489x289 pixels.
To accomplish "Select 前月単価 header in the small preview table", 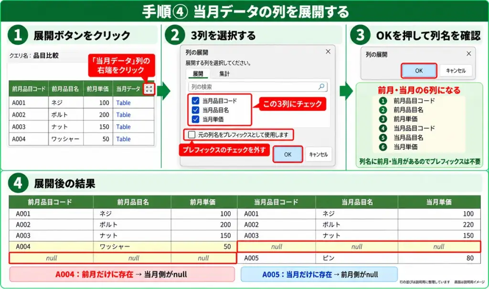I will click(97, 89).
